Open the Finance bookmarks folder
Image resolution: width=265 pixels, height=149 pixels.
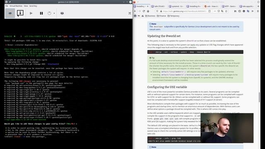coord(161,16)
